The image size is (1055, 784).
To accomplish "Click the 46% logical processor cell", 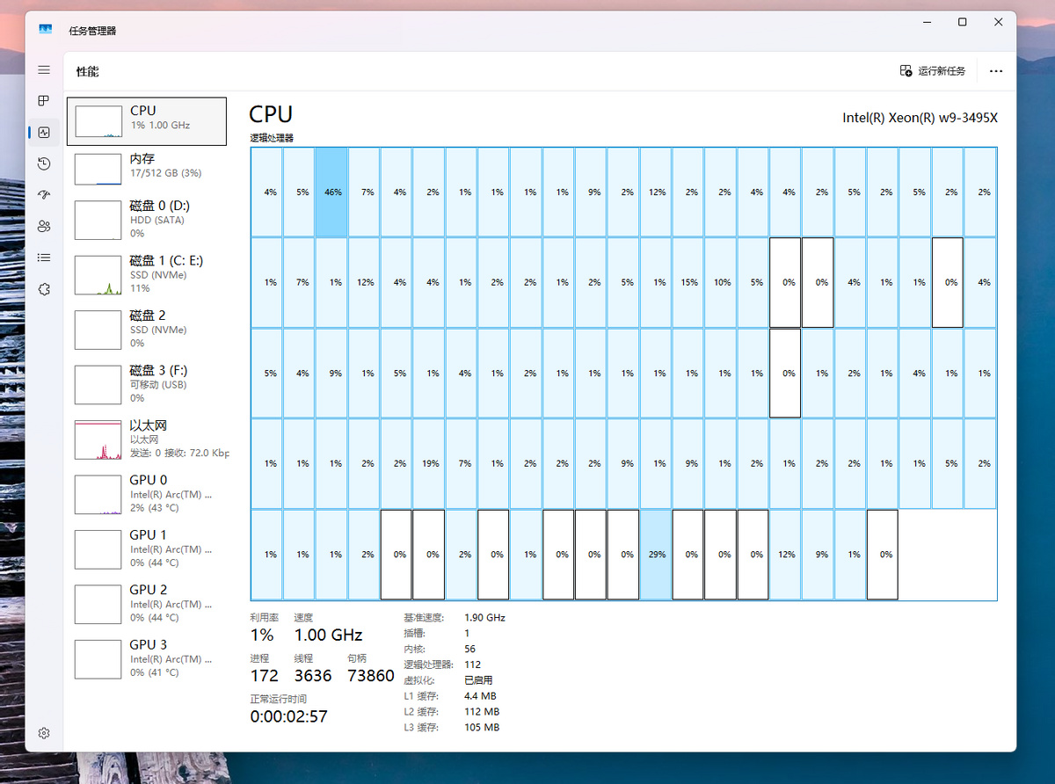I will 332,192.
